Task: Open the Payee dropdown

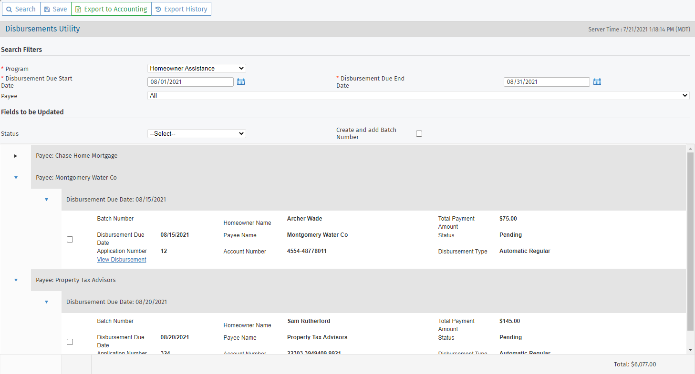Action: tap(418, 96)
